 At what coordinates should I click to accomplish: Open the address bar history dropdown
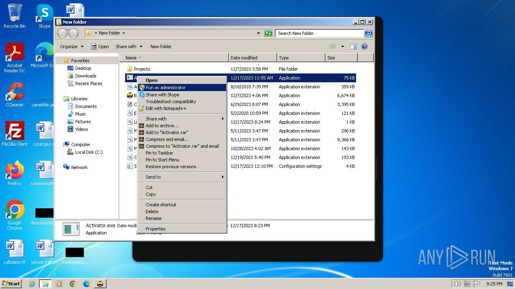click(x=258, y=33)
